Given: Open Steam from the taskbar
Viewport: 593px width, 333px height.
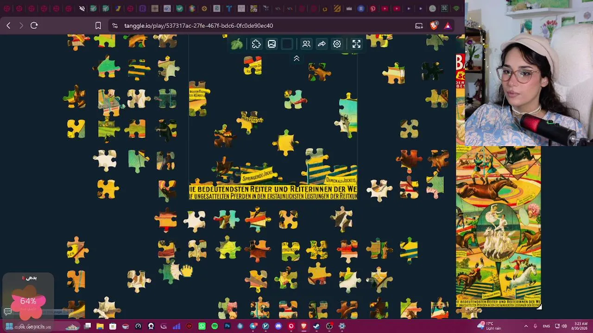Looking at the screenshot, I should click(x=316, y=326).
